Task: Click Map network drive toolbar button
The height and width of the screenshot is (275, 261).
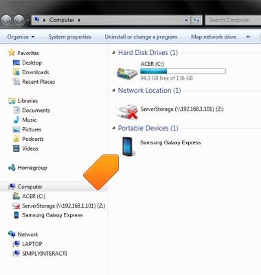Action: tap(214, 36)
